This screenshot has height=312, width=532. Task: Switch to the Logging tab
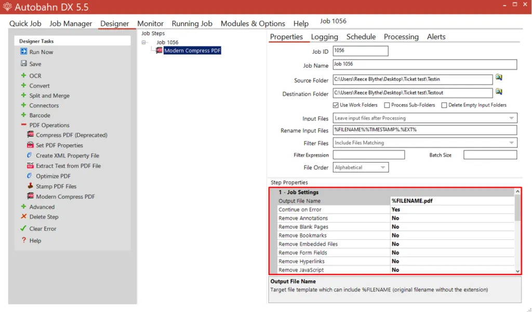tap(324, 37)
